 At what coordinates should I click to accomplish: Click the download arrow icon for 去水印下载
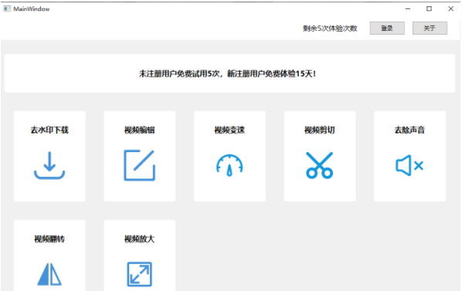pos(49,165)
